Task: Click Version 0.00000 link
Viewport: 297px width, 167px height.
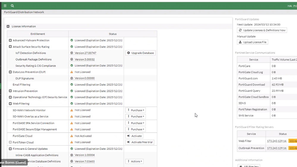Action: pos(85,78)
